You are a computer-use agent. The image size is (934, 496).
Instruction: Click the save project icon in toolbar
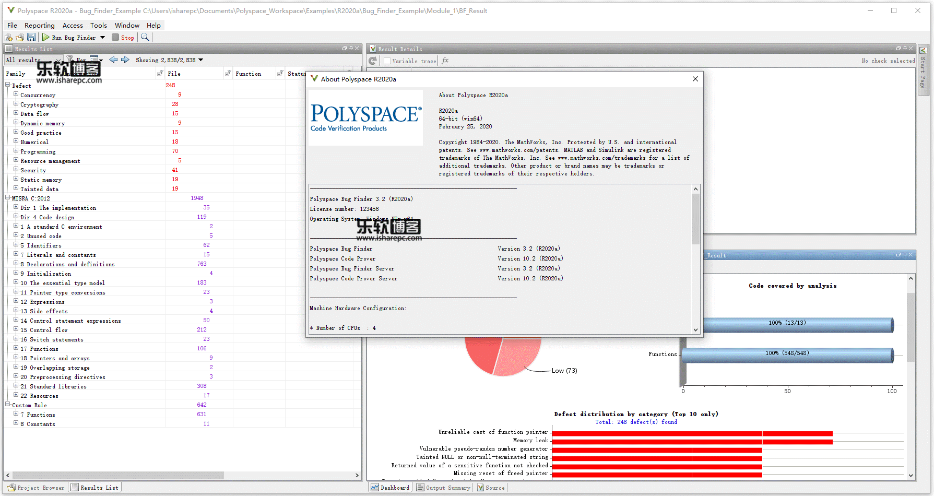tap(31, 37)
